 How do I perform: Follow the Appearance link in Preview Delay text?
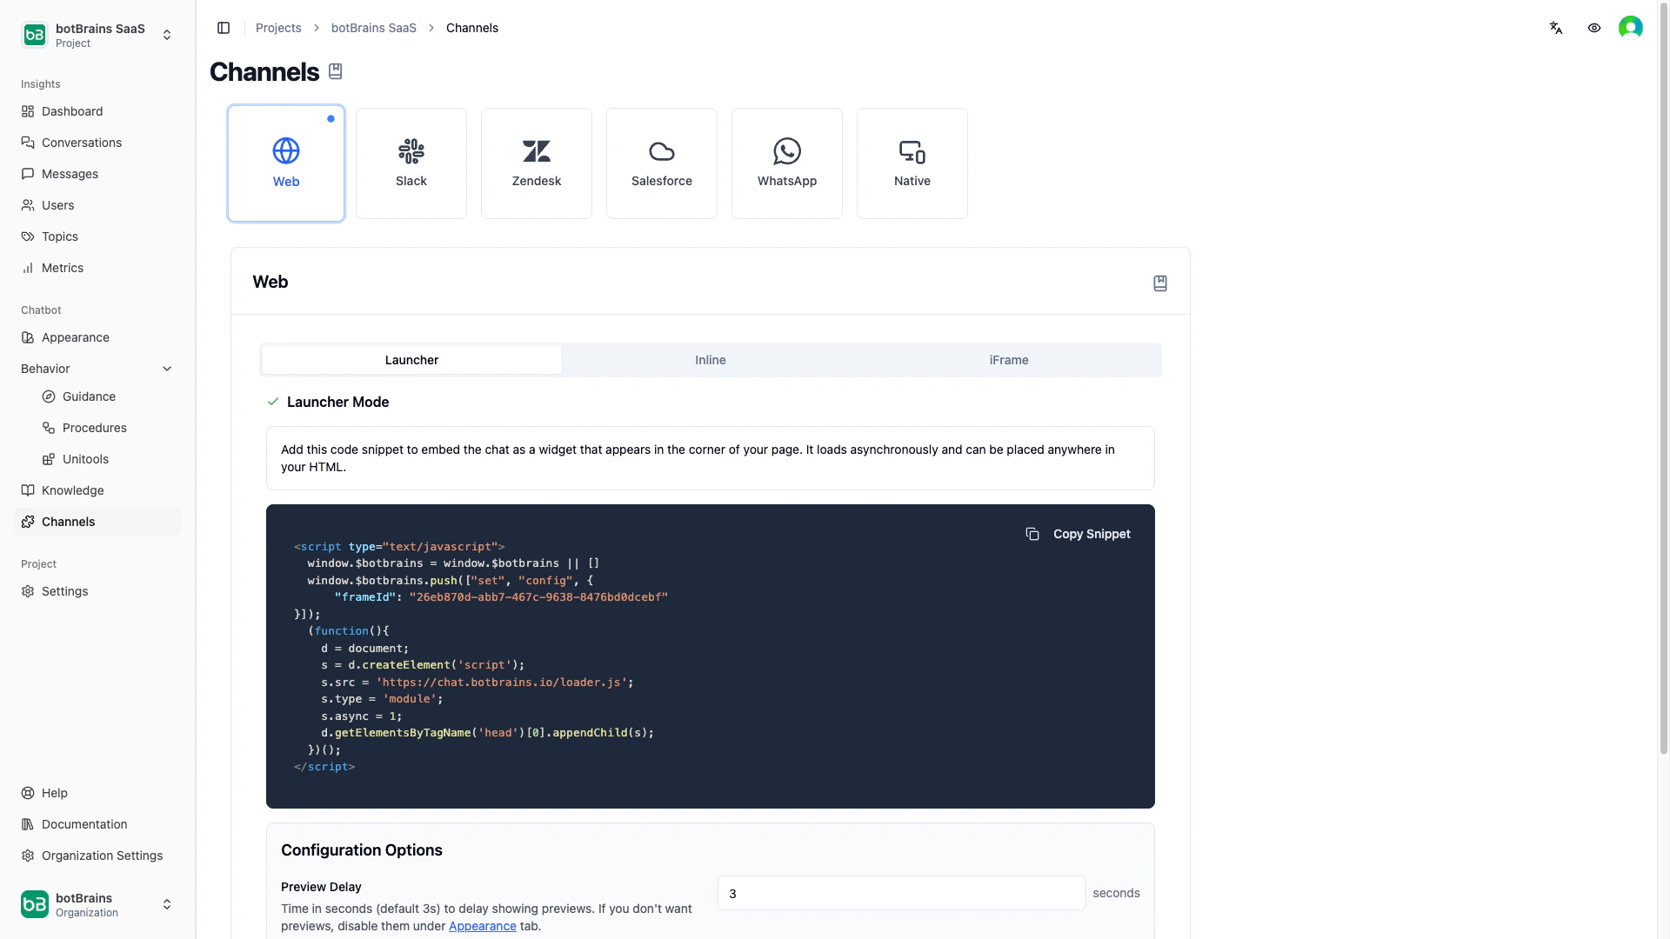[x=482, y=926]
